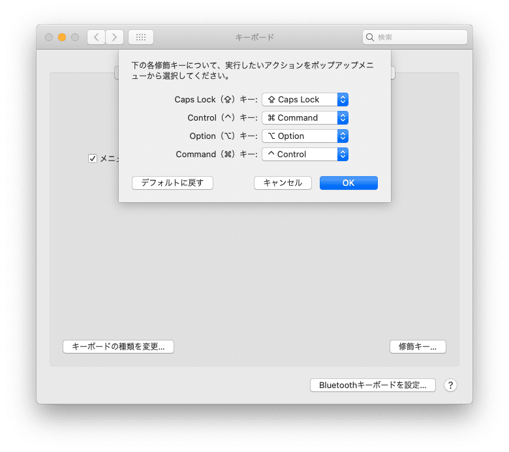Click the キャンセル button
Viewport: 509px width, 452px height.
point(283,183)
